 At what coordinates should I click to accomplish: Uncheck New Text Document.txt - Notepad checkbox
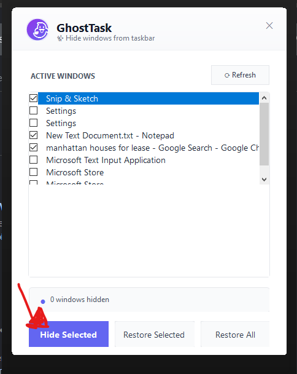[33, 135]
